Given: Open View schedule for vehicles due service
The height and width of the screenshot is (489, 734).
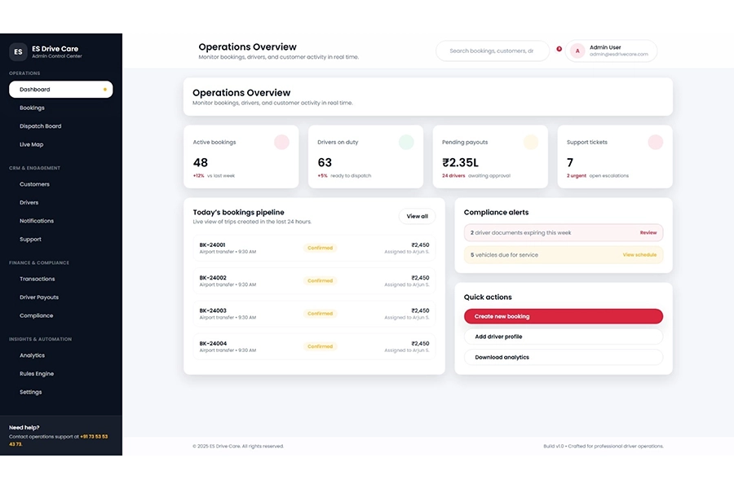Looking at the screenshot, I should (x=639, y=255).
